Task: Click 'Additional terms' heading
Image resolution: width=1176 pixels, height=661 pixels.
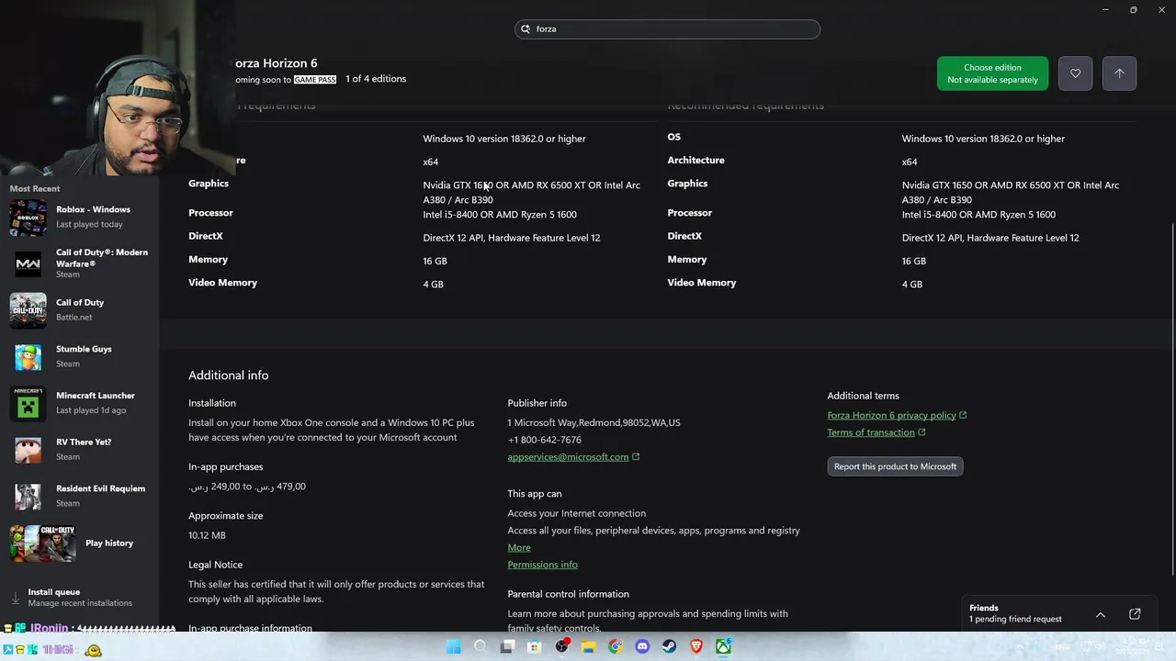Action: pos(863,396)
